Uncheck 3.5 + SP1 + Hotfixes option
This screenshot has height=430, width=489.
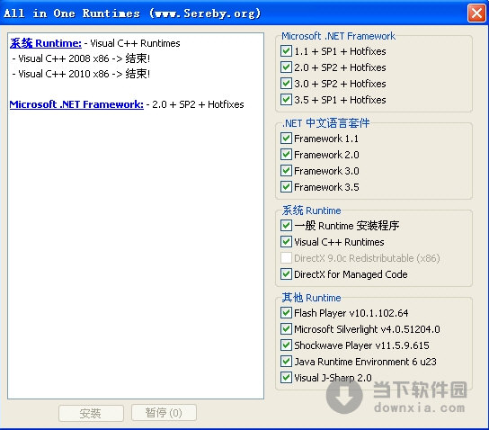coord(286,100)
